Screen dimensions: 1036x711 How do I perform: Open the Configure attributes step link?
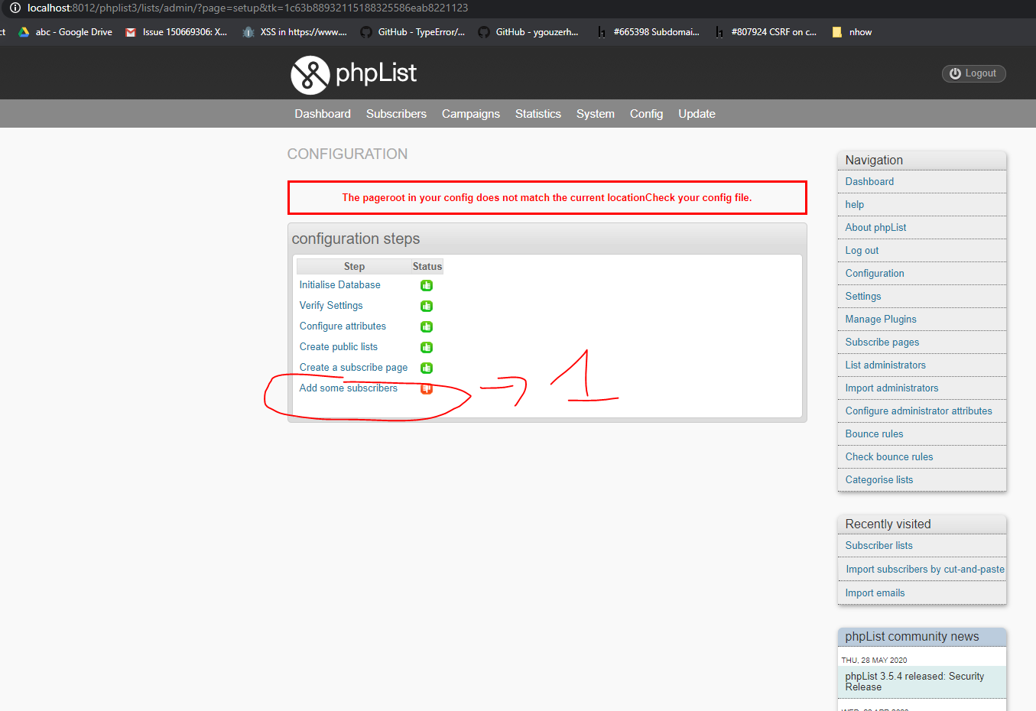pos(343,326)
